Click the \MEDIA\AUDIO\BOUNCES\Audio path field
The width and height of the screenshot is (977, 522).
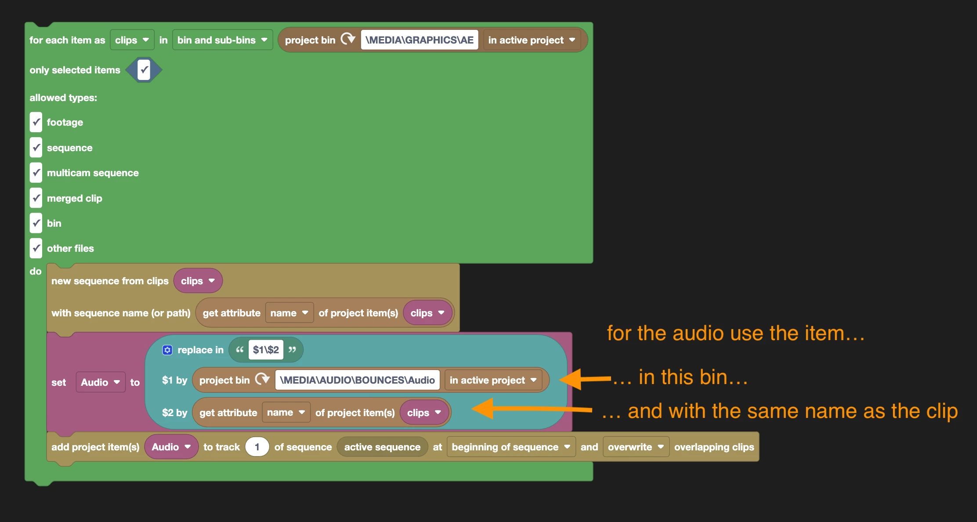point(357,380)
